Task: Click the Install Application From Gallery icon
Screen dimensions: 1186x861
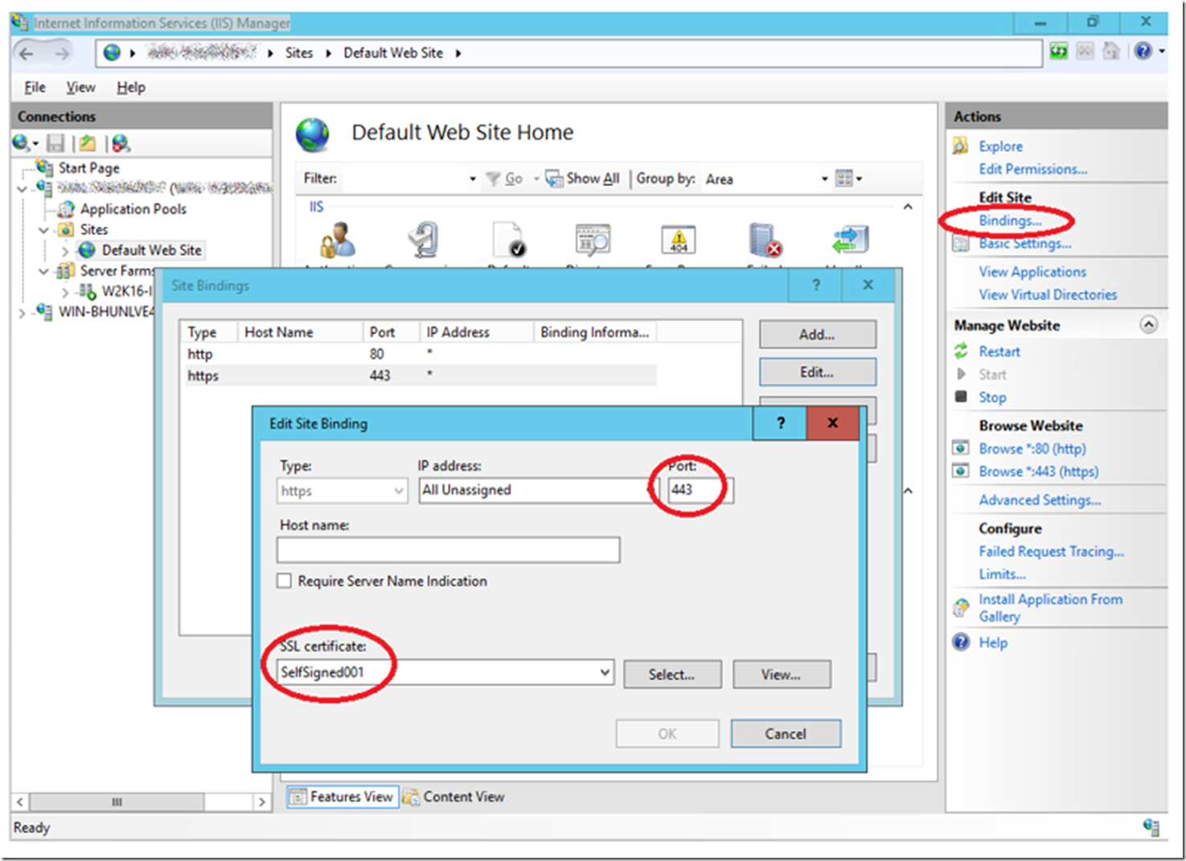Action: [x=961, y=608]
